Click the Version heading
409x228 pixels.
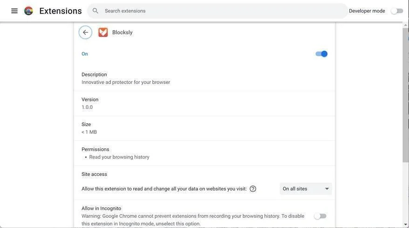point(90,100)
